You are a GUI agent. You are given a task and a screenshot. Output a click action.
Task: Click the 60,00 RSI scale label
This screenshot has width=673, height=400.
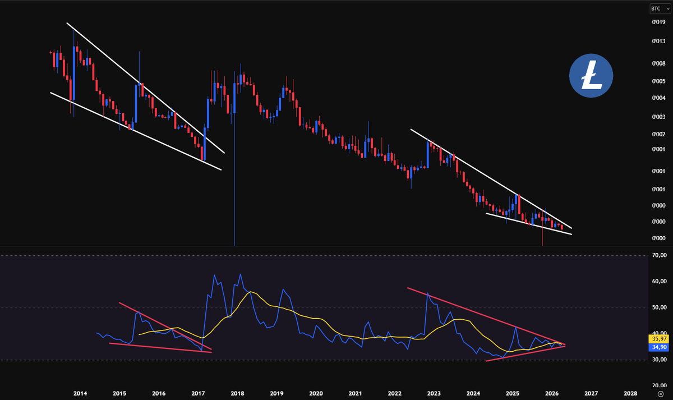tap(658, 282)
